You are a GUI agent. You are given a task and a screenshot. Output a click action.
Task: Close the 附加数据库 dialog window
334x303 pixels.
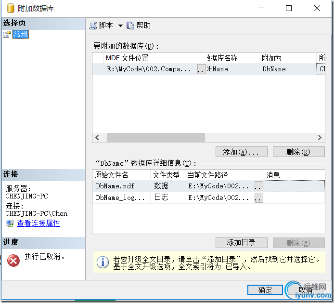(317, 8)
